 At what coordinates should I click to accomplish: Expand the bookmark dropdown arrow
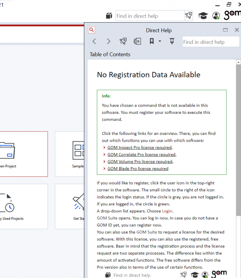point(160,41)
